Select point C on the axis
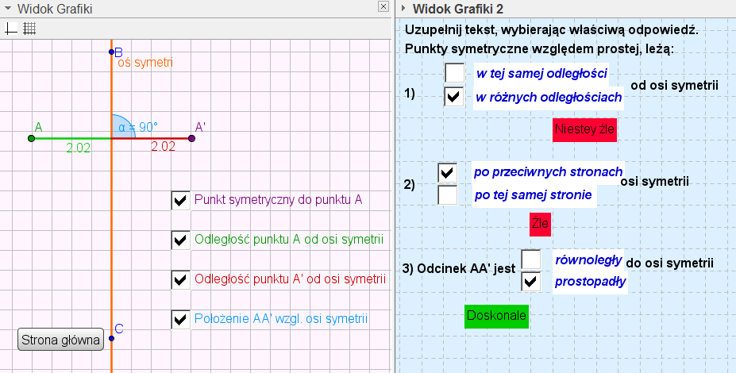Image resolution: width=736 pixels, height=373 pixels. point(111,338)
